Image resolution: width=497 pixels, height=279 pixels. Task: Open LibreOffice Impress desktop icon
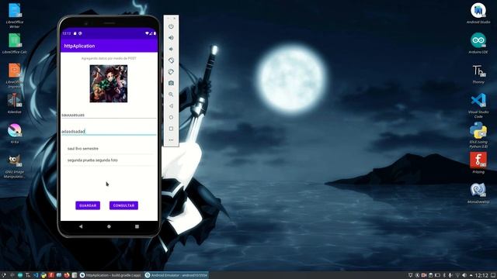coord(15,75)
